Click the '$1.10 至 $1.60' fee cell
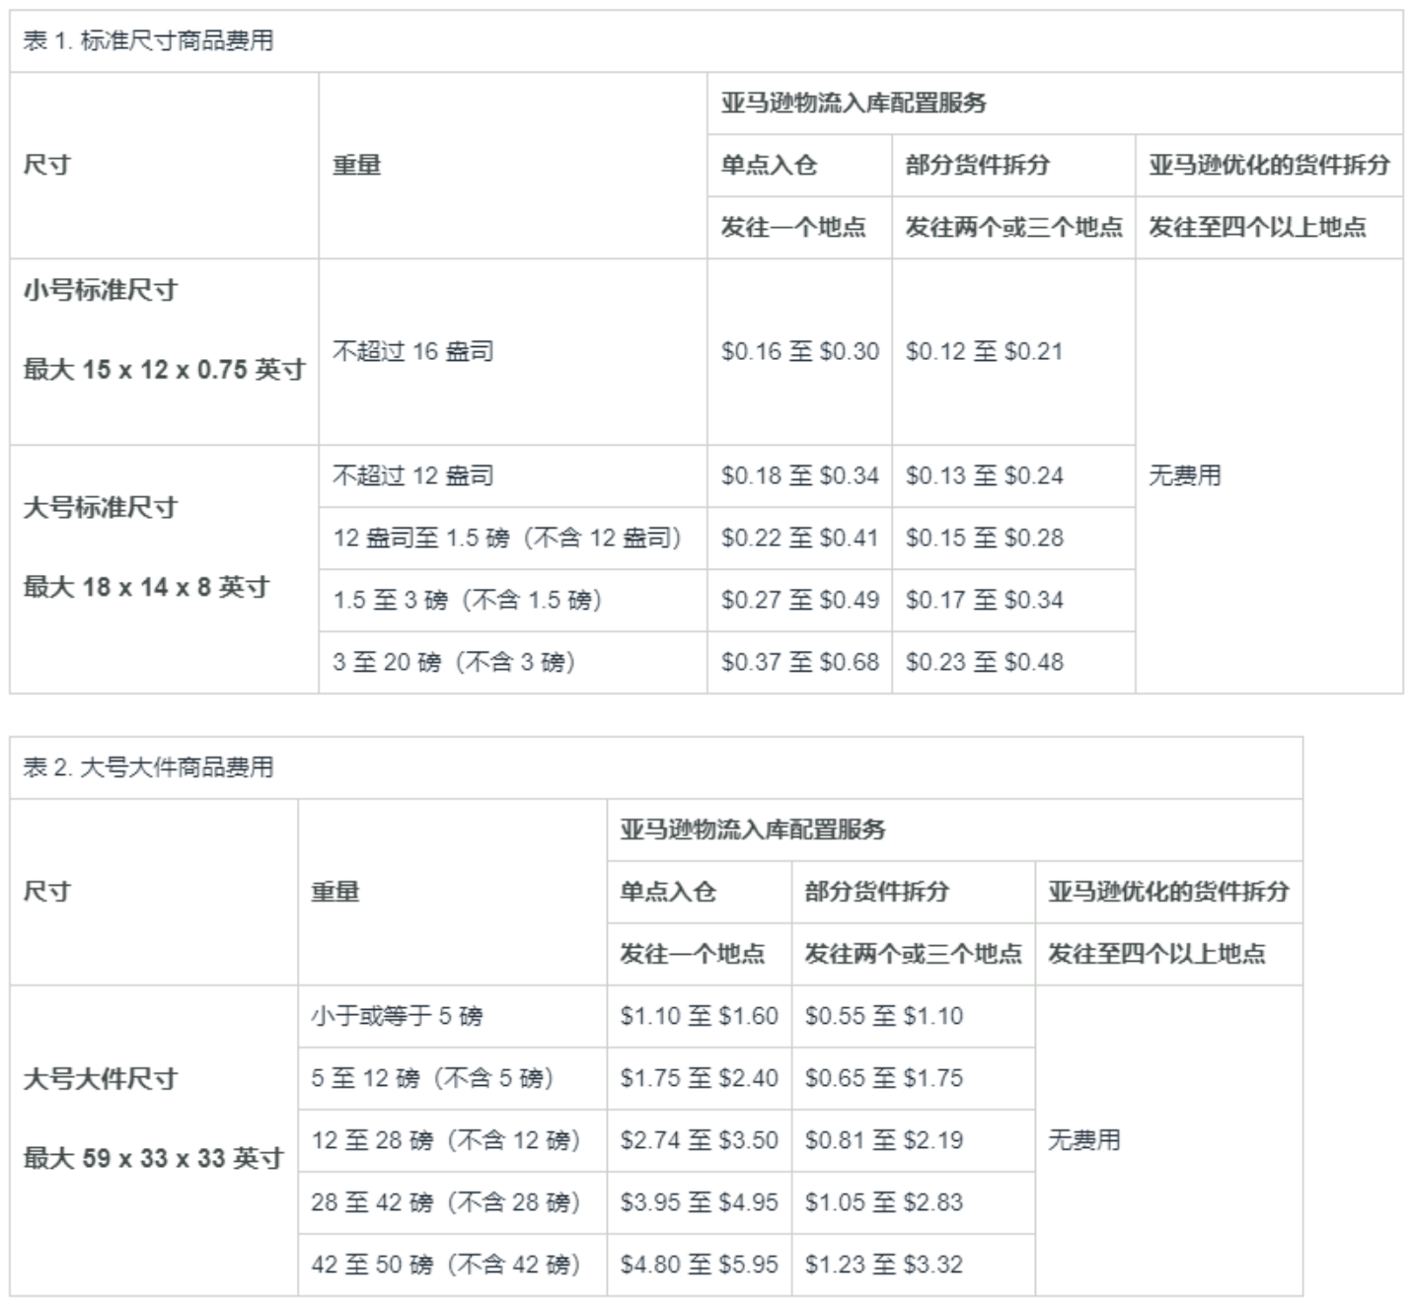Image resolution: width=1415 pixels, height=1304 pixels. 699,1016
